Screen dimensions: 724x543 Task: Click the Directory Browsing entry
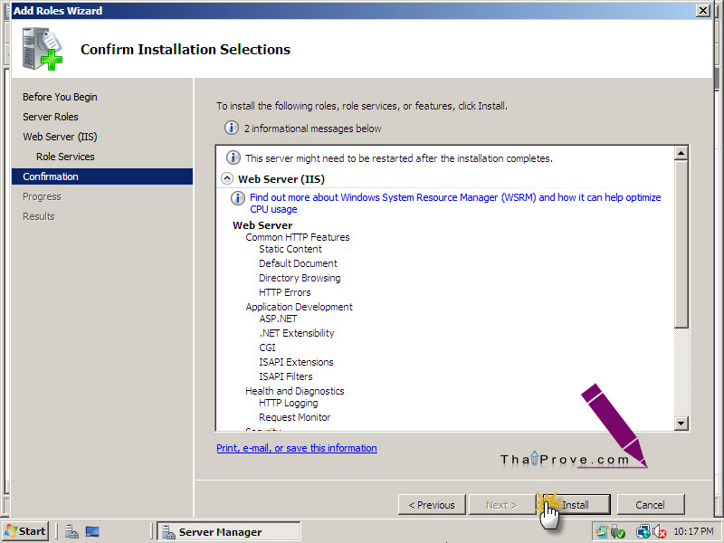[x=300, y=278]
